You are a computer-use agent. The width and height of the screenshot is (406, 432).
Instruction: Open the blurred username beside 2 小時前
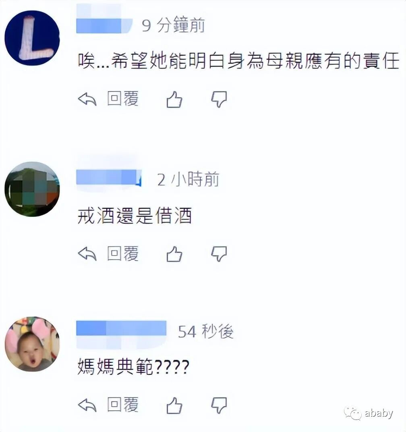click(x=109, y=177)
